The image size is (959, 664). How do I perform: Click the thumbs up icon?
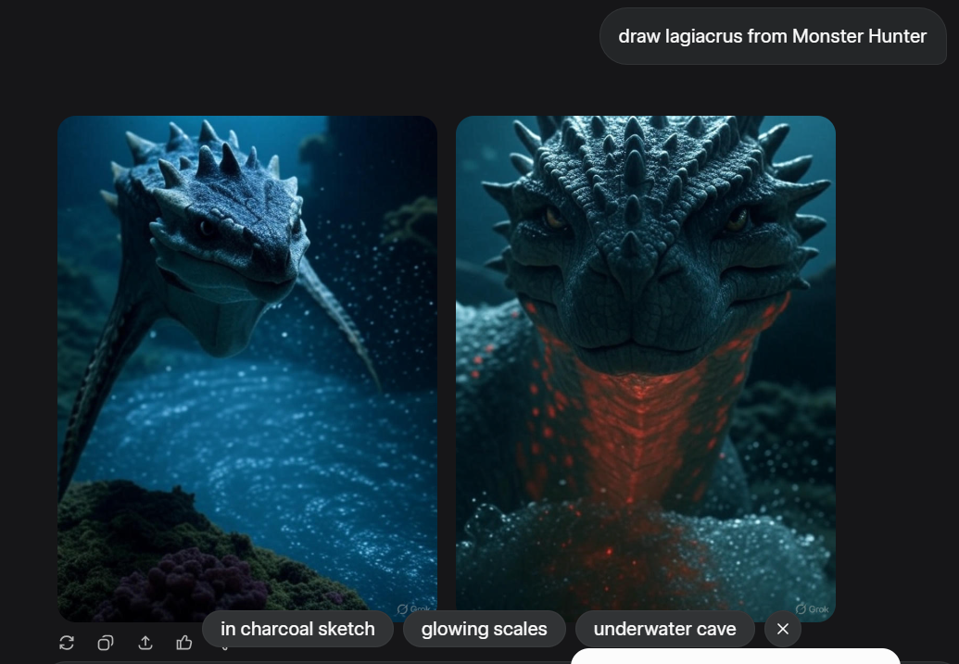click(184, 643)
